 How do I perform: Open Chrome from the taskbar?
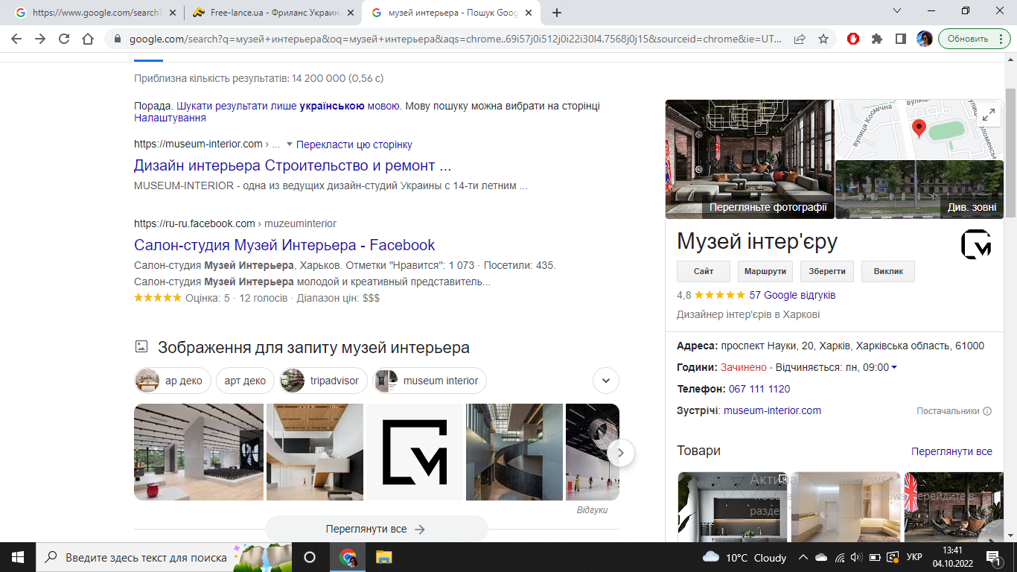click(x=347, y=557)
